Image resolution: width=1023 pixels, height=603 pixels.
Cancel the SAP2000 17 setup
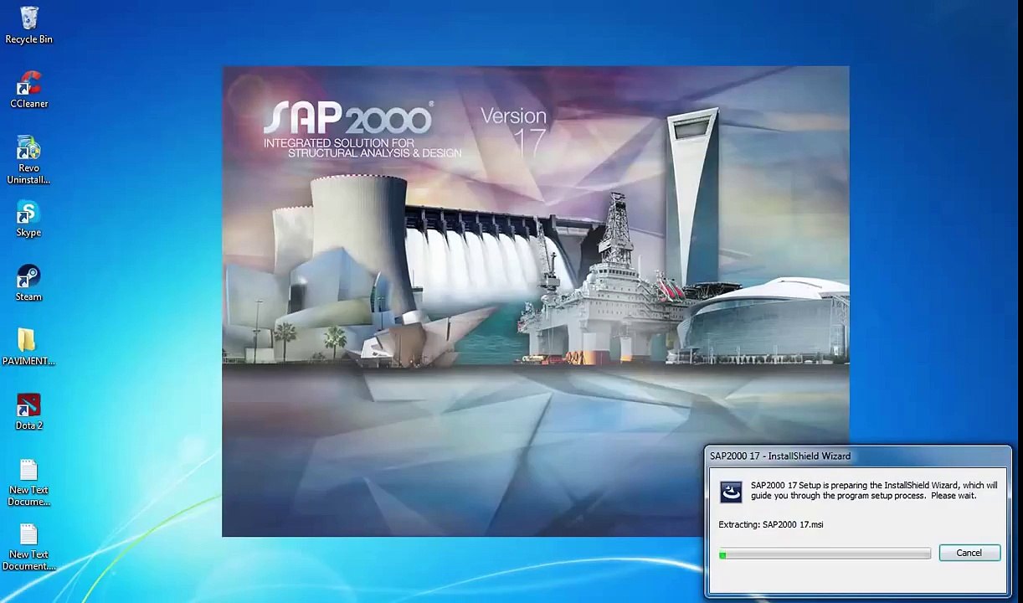coord(969,553)
